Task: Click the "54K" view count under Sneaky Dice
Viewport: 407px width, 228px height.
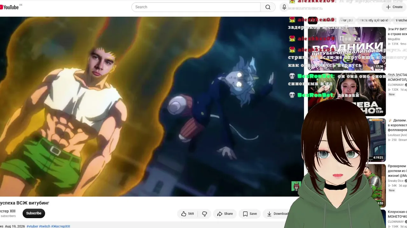Action: 394,186
